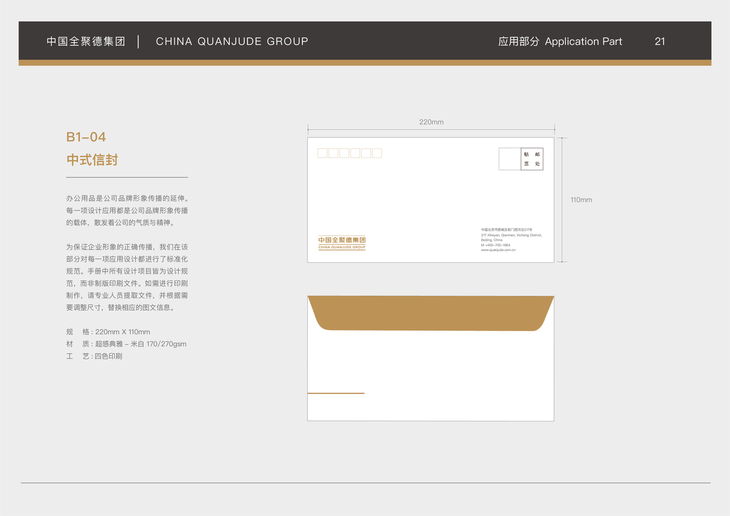Select the heading '中式信封'
This screenshot has height=516, width=730.
tap(92, 160)
